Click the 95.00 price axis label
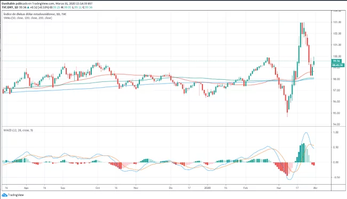347x199 pixels. click(337, 113)
